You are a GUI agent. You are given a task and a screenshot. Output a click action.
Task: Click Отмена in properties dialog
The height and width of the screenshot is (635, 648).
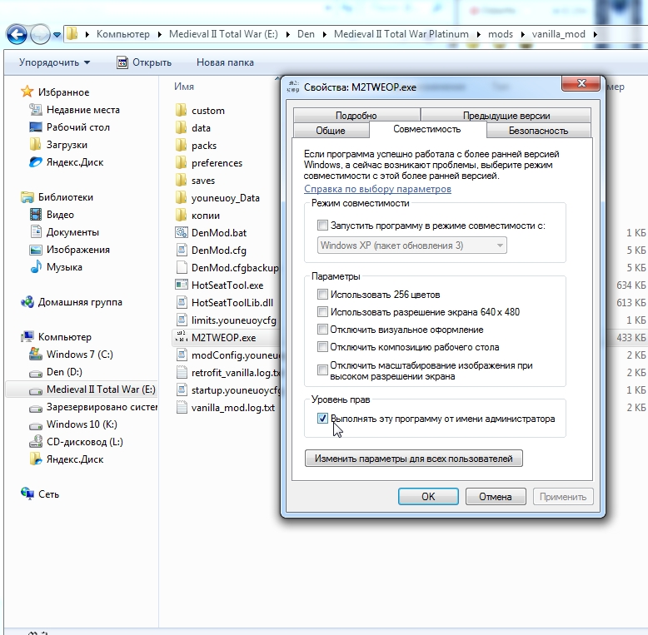(x=496, y=496)
